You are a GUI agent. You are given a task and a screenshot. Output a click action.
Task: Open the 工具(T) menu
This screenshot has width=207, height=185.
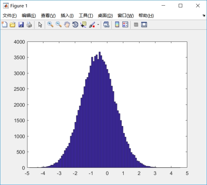coord(86,16)
